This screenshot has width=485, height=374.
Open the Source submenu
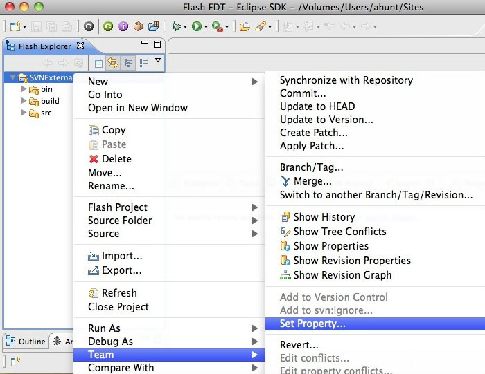[x=169, y=234]
